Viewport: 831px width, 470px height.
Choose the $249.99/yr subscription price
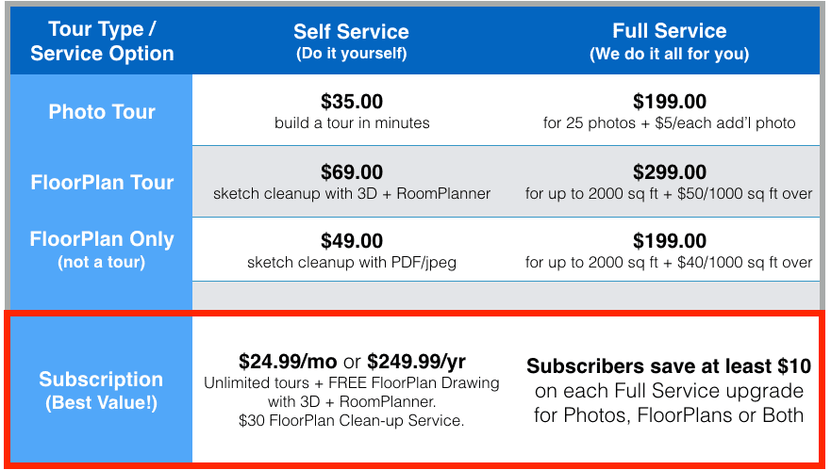click(416, 361)
